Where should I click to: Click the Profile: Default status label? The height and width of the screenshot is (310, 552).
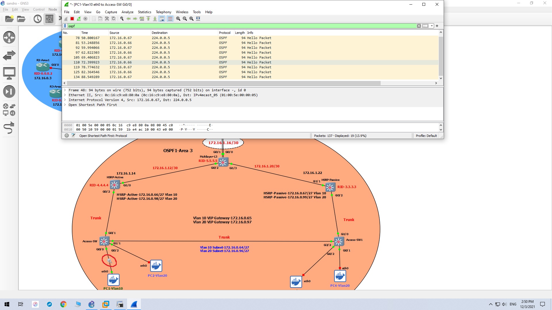point(426,136)
